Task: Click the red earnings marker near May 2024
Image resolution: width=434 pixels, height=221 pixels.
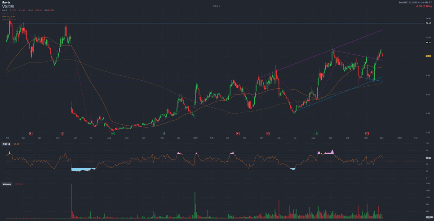Action: (x=62, y=133)
